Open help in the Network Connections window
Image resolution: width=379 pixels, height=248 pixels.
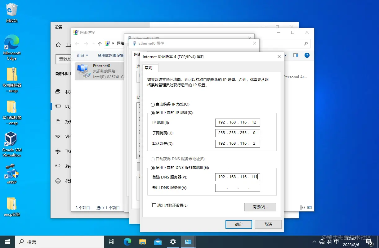pyautogui.click(x=307, y=55)
